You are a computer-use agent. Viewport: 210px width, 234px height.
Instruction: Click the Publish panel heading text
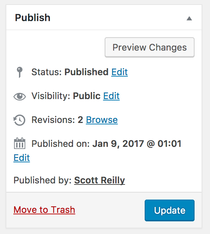tap(33, 18)
